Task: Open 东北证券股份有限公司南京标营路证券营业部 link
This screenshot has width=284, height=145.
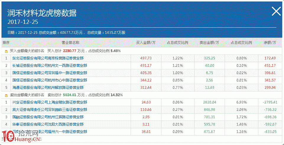Action: point(48,58)
